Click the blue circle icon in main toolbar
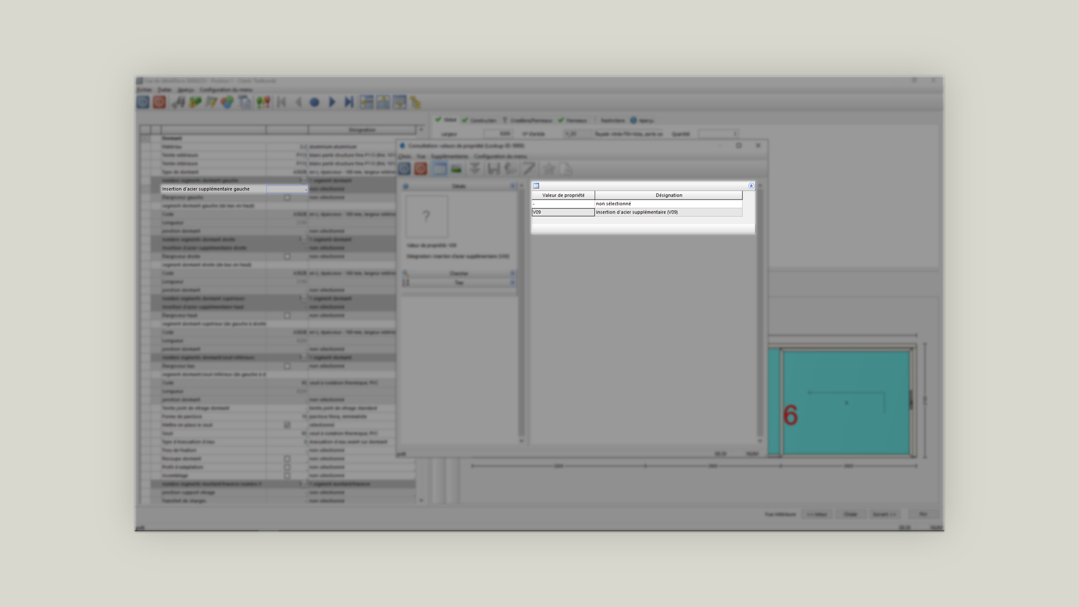 point(315,102)
